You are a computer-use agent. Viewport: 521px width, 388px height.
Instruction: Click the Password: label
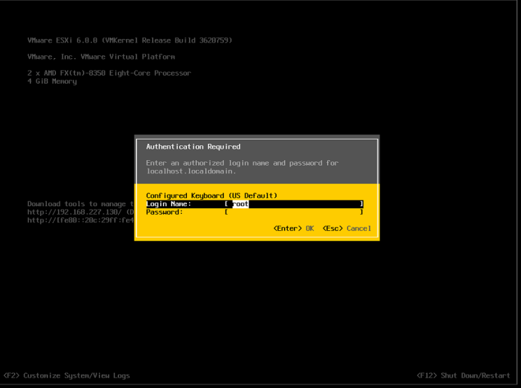click(x=164, y=212)
